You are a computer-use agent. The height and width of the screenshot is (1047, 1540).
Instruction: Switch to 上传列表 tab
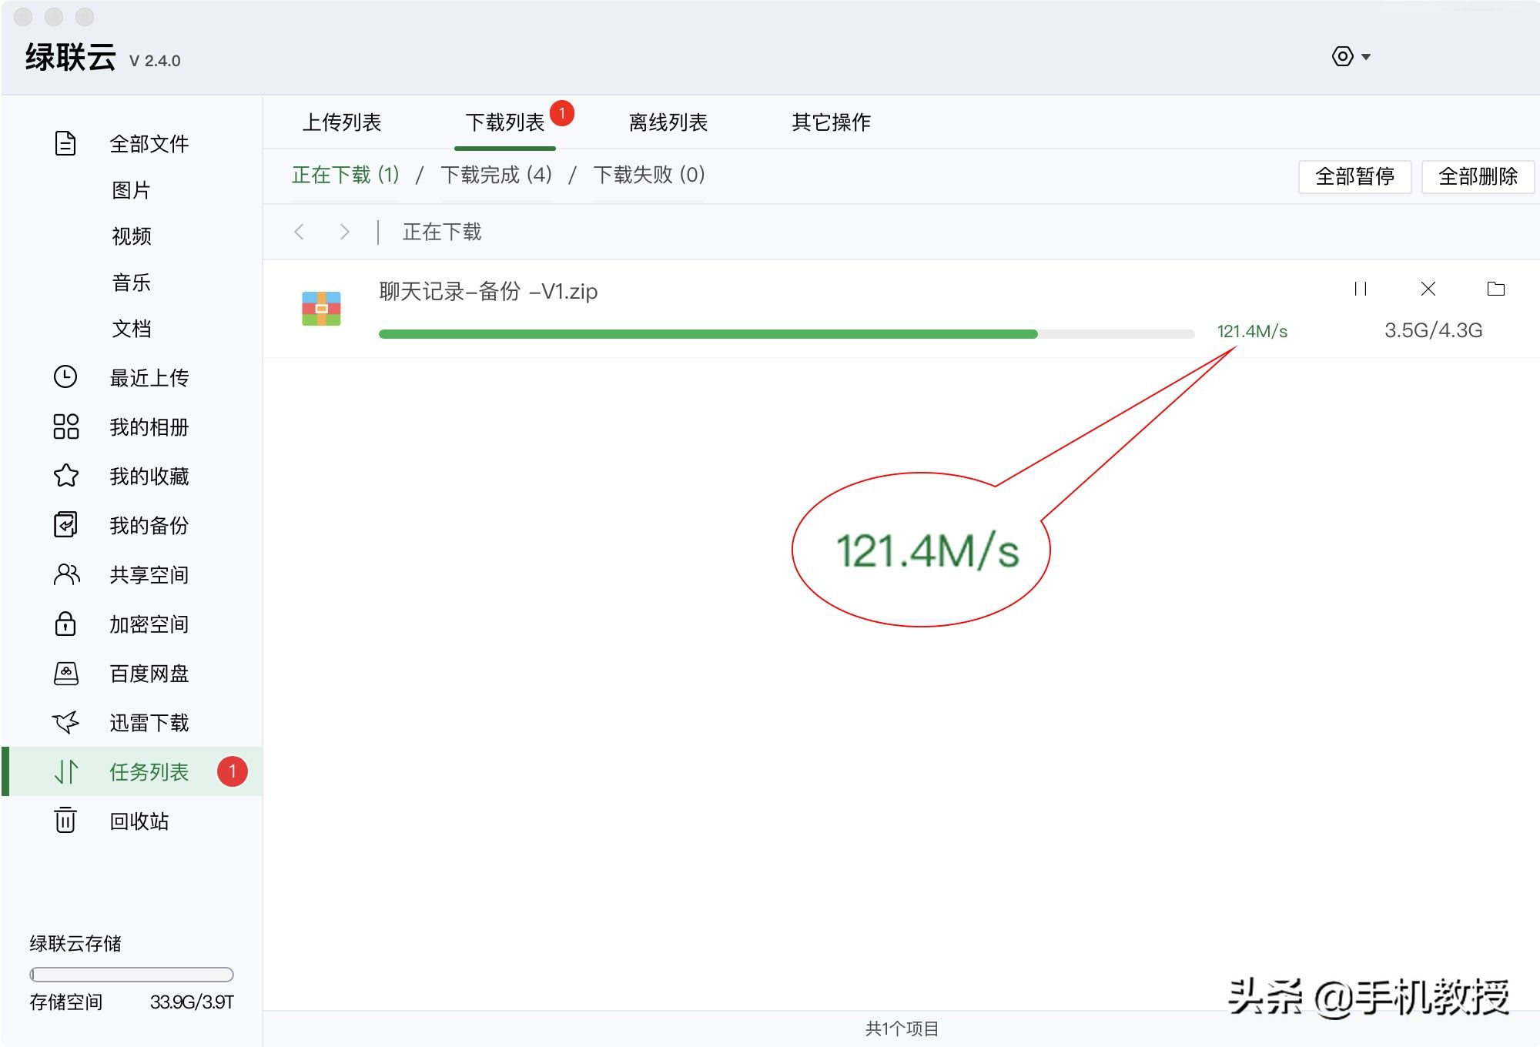[341, 122]
